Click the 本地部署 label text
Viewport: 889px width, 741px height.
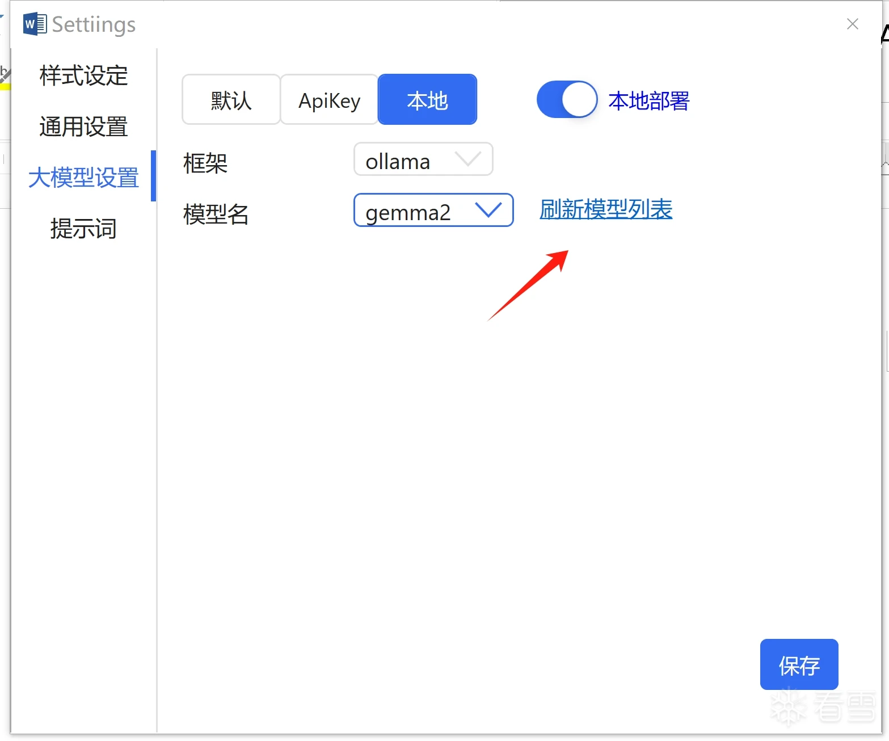click(649, 100)
